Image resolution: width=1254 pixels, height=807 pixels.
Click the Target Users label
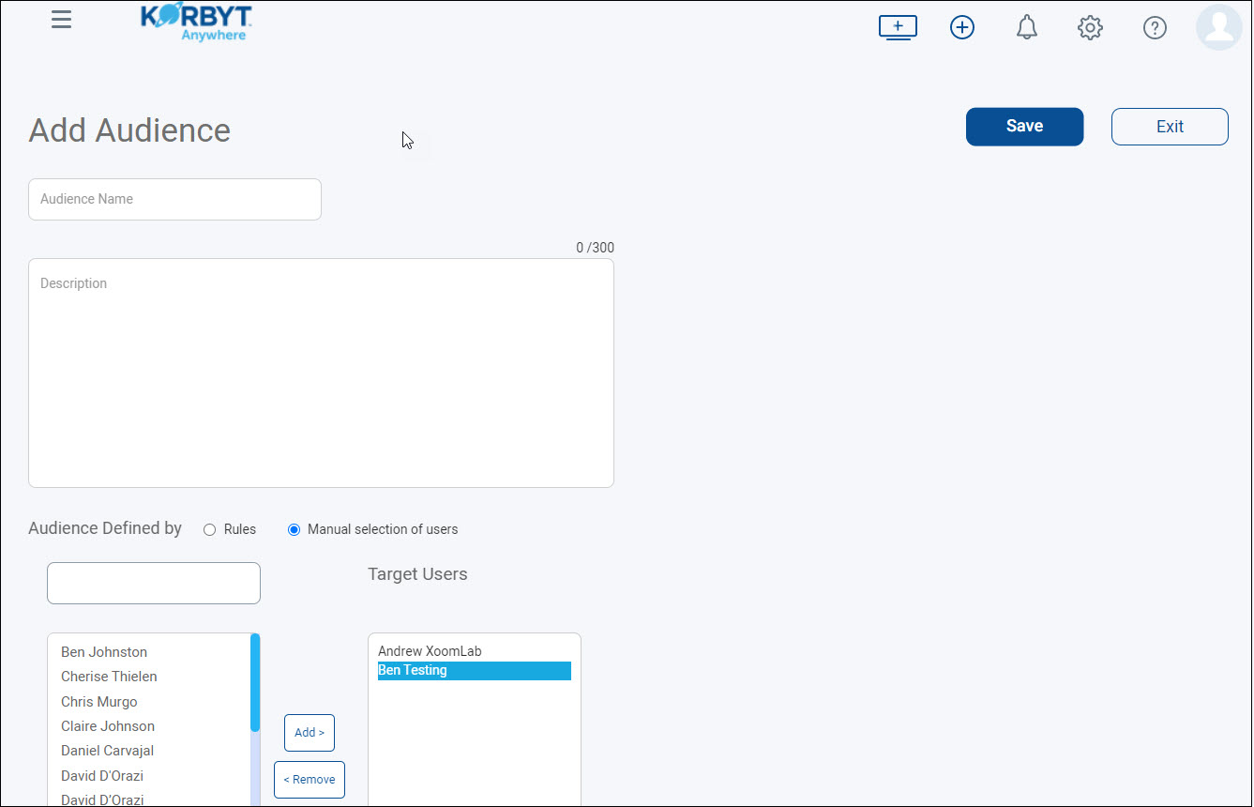(x=417, y=574)
